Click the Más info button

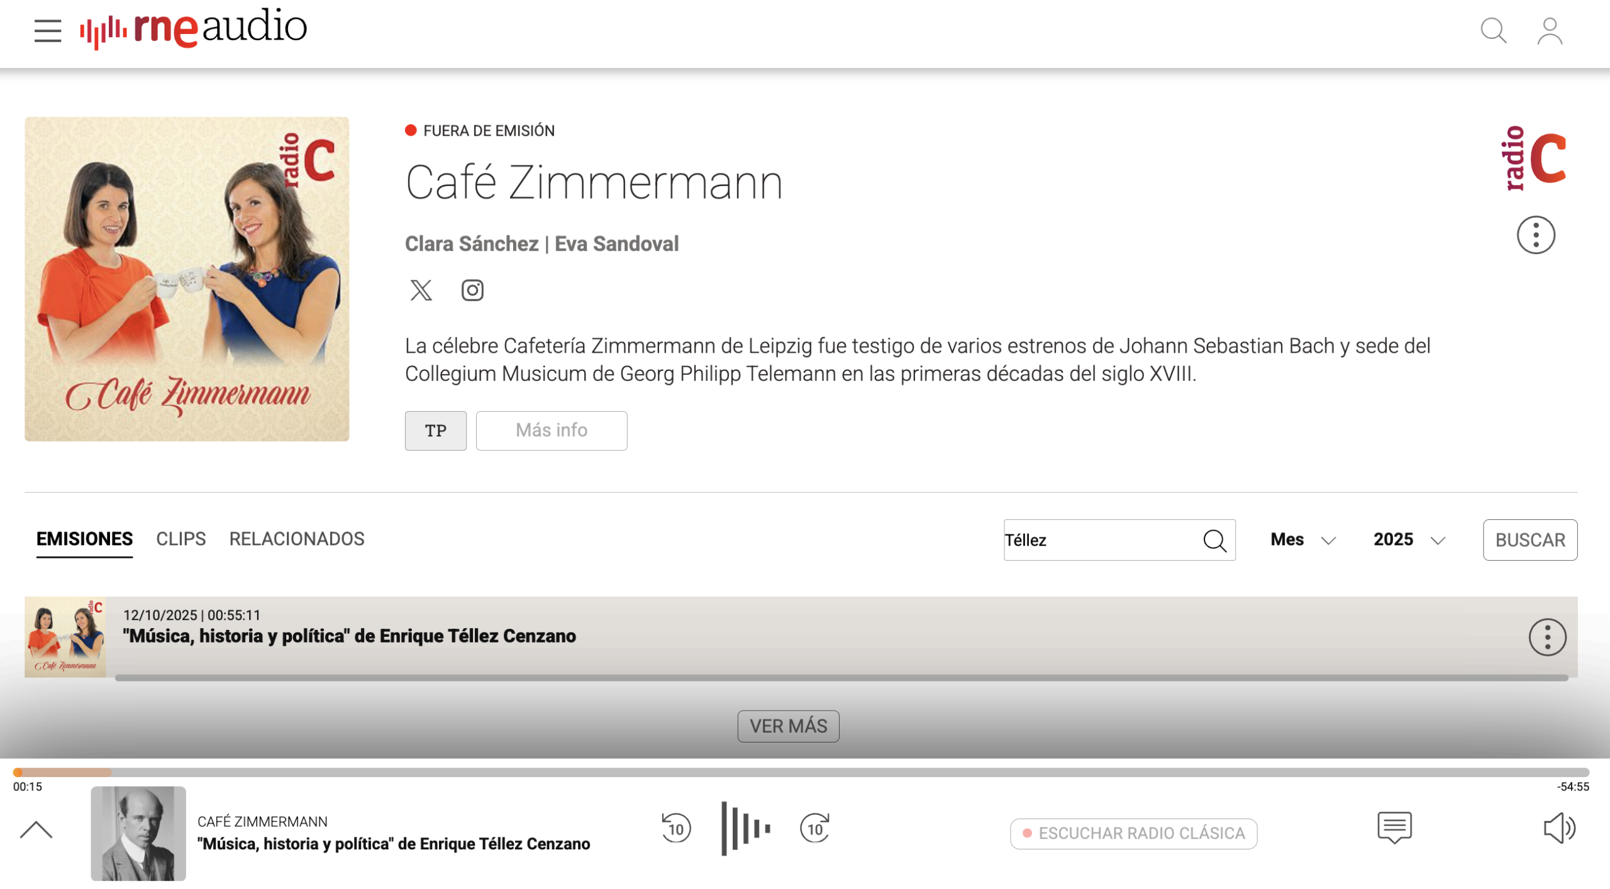[552, 431]
